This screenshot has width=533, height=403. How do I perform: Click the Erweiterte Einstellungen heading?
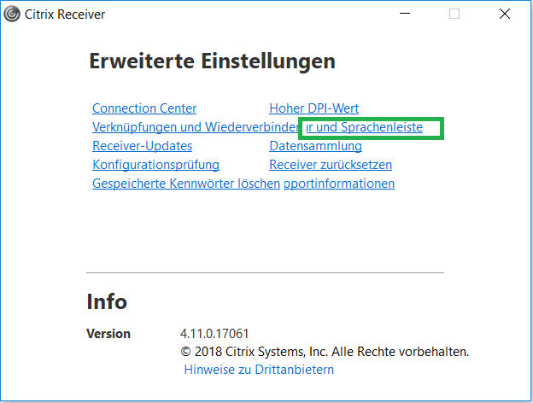[x=213, y=61]
